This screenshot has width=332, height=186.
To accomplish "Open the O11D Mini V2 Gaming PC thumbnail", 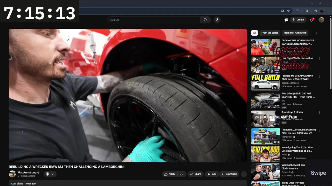I will pos(265,136).
